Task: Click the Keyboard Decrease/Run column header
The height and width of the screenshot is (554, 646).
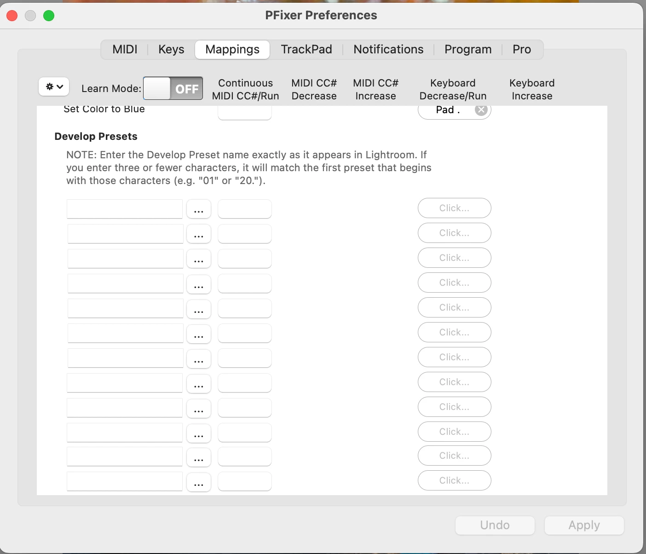Action: pyautogui.click(x=453, y=89)
